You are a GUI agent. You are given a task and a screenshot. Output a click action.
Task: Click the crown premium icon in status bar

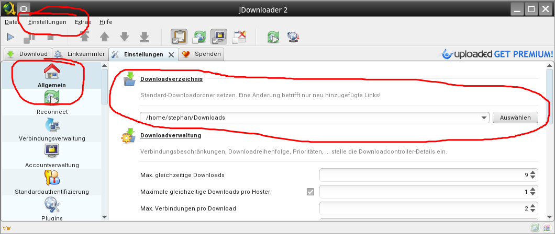pos(6,228)
